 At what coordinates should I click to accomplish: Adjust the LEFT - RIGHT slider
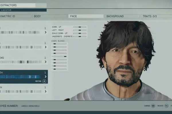pos(80,30)
